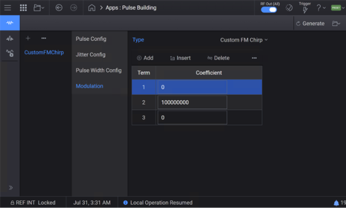This screenshot has width=346, height=208.
Task: Open the help question mark dropdown
Action: [x=321, y=8]
